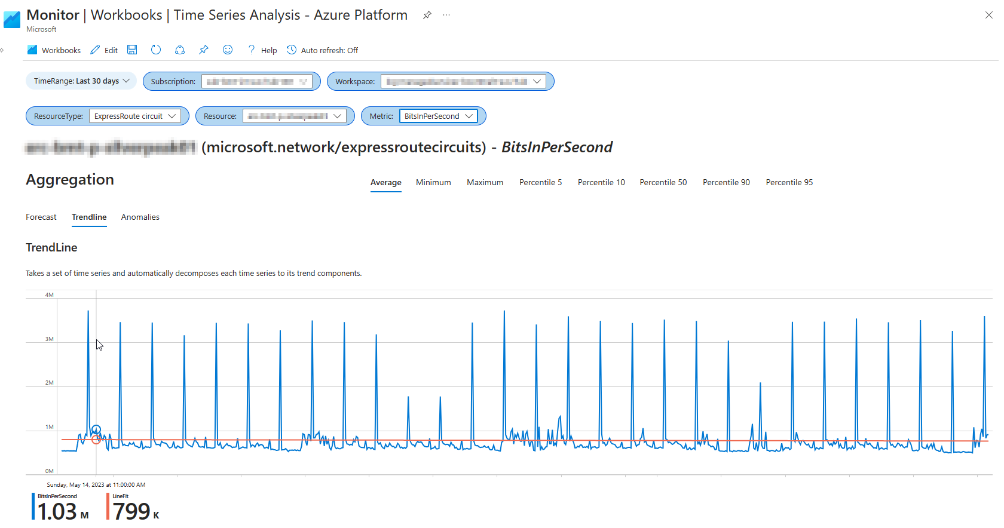The width and height of the screenshot is (1004, 528).
Task: Select the Average aggregation tab
Action: pos(386,182)
